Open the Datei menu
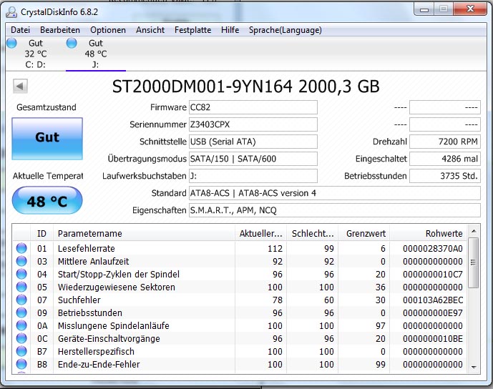493x389 pixels. click(21, 30)
